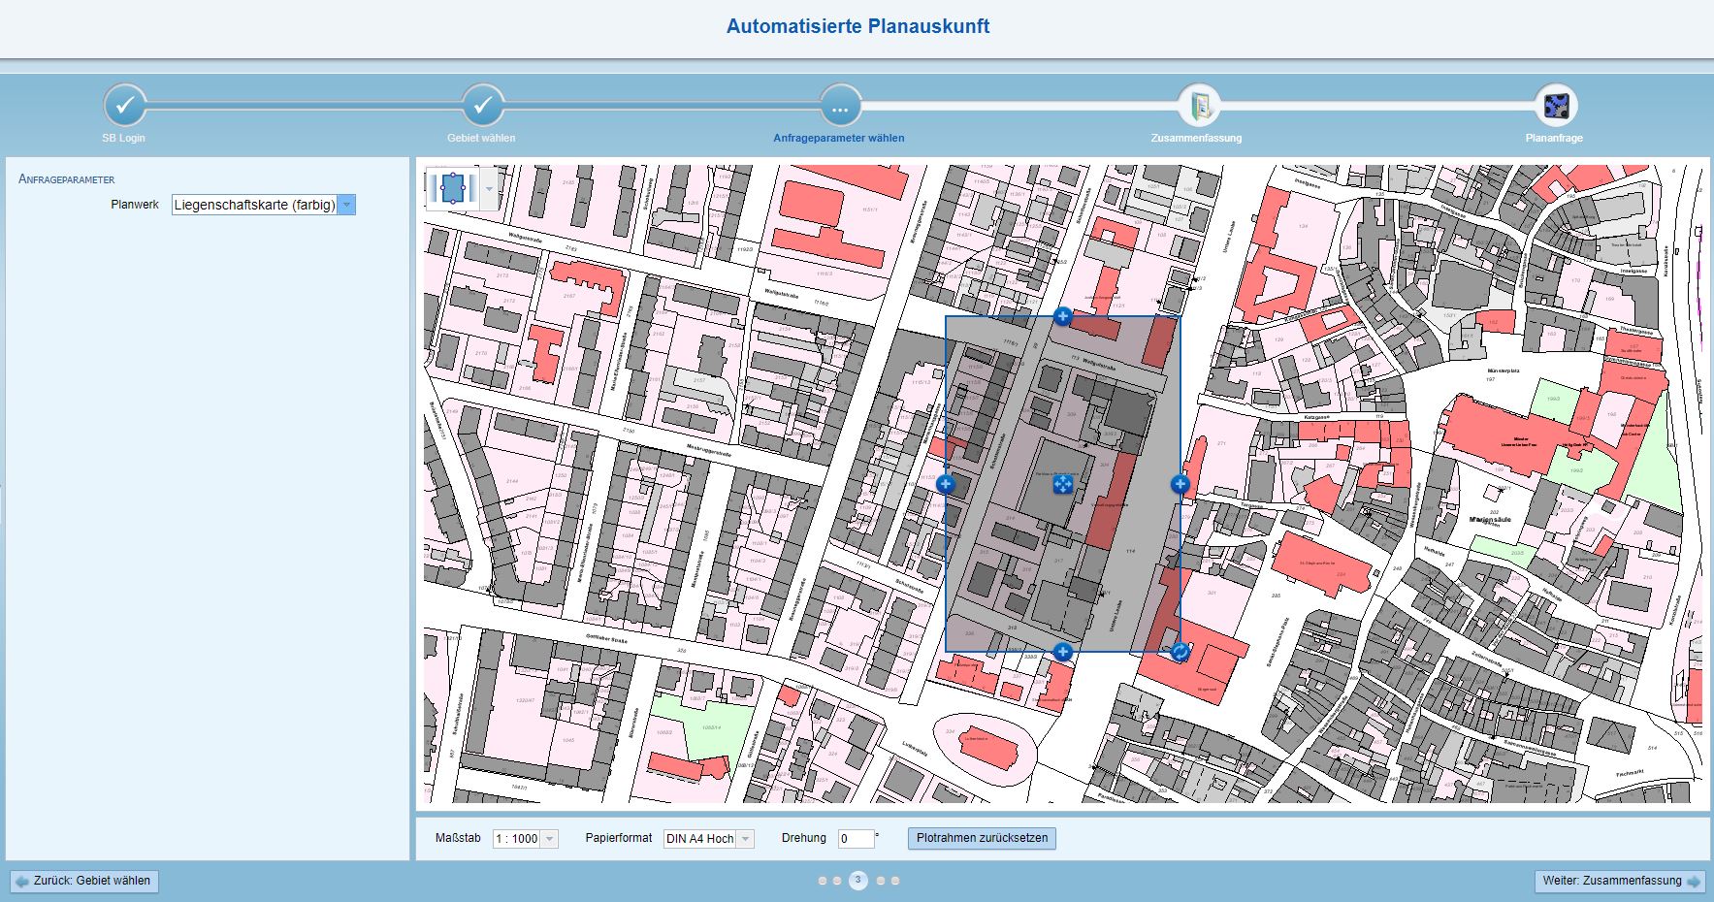Click the SB Login step label

[123, 138]
